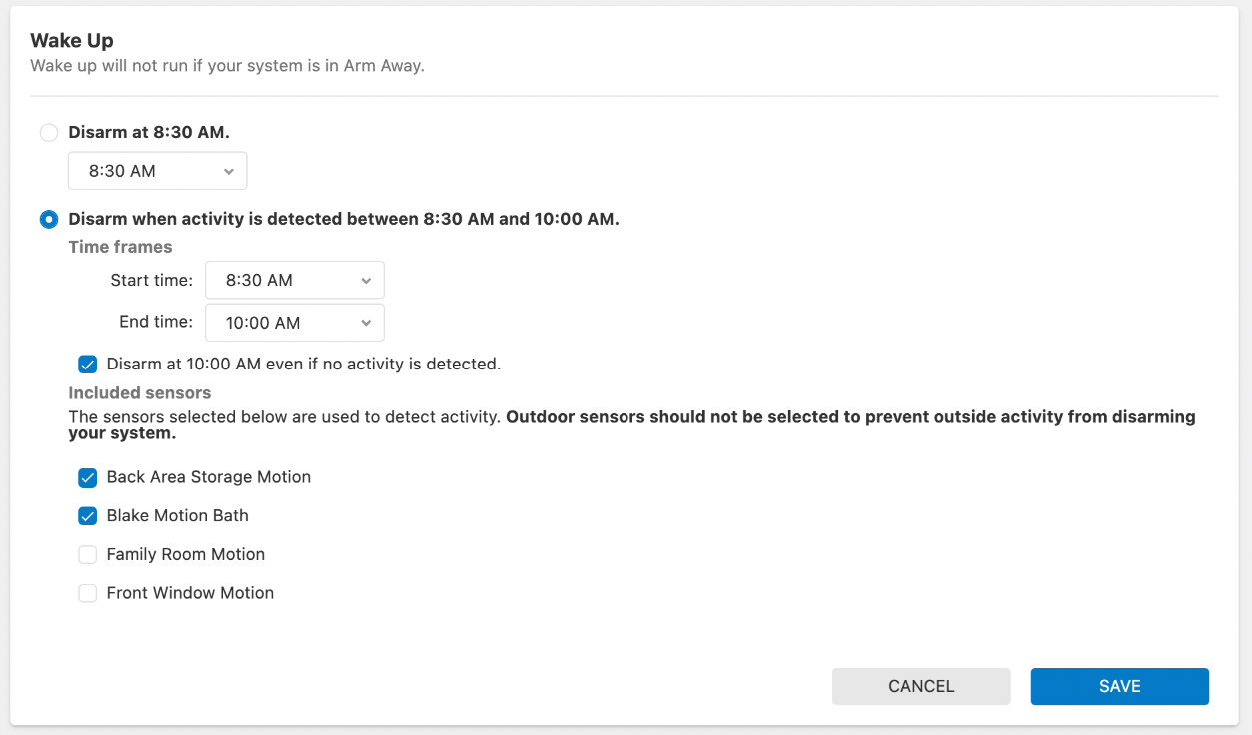Select 'Disarm when activity is detected' radio option

(48, 219)
